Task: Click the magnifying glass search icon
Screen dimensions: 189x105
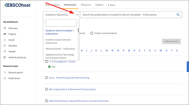Action: (x=178, y=15)
